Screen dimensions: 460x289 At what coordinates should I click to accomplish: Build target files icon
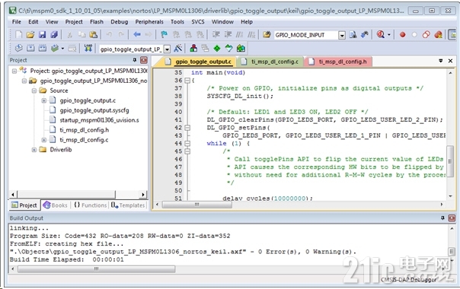click(x=30, y=49)
